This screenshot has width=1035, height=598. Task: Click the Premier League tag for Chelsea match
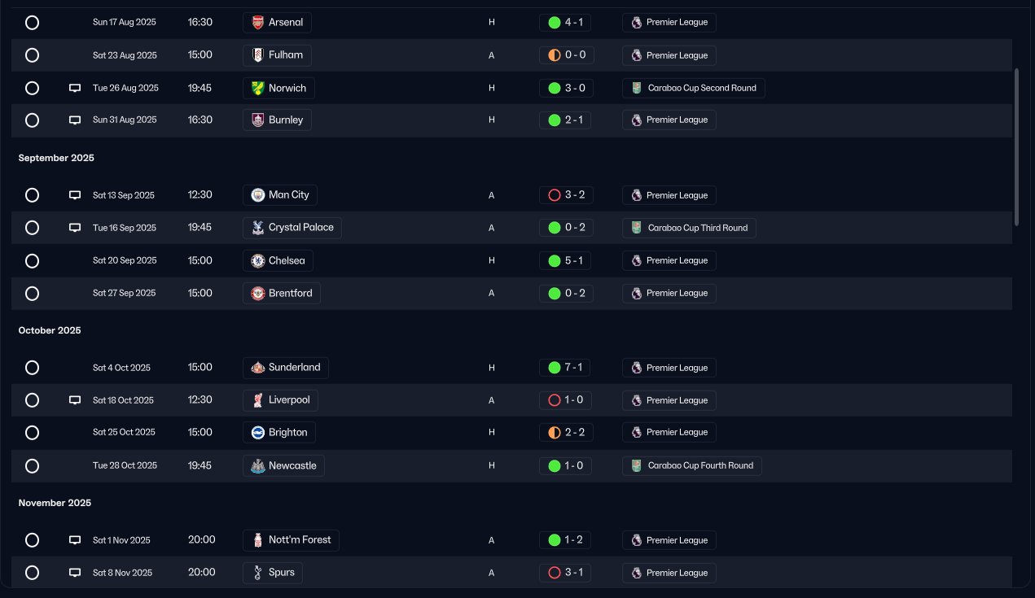669,260
